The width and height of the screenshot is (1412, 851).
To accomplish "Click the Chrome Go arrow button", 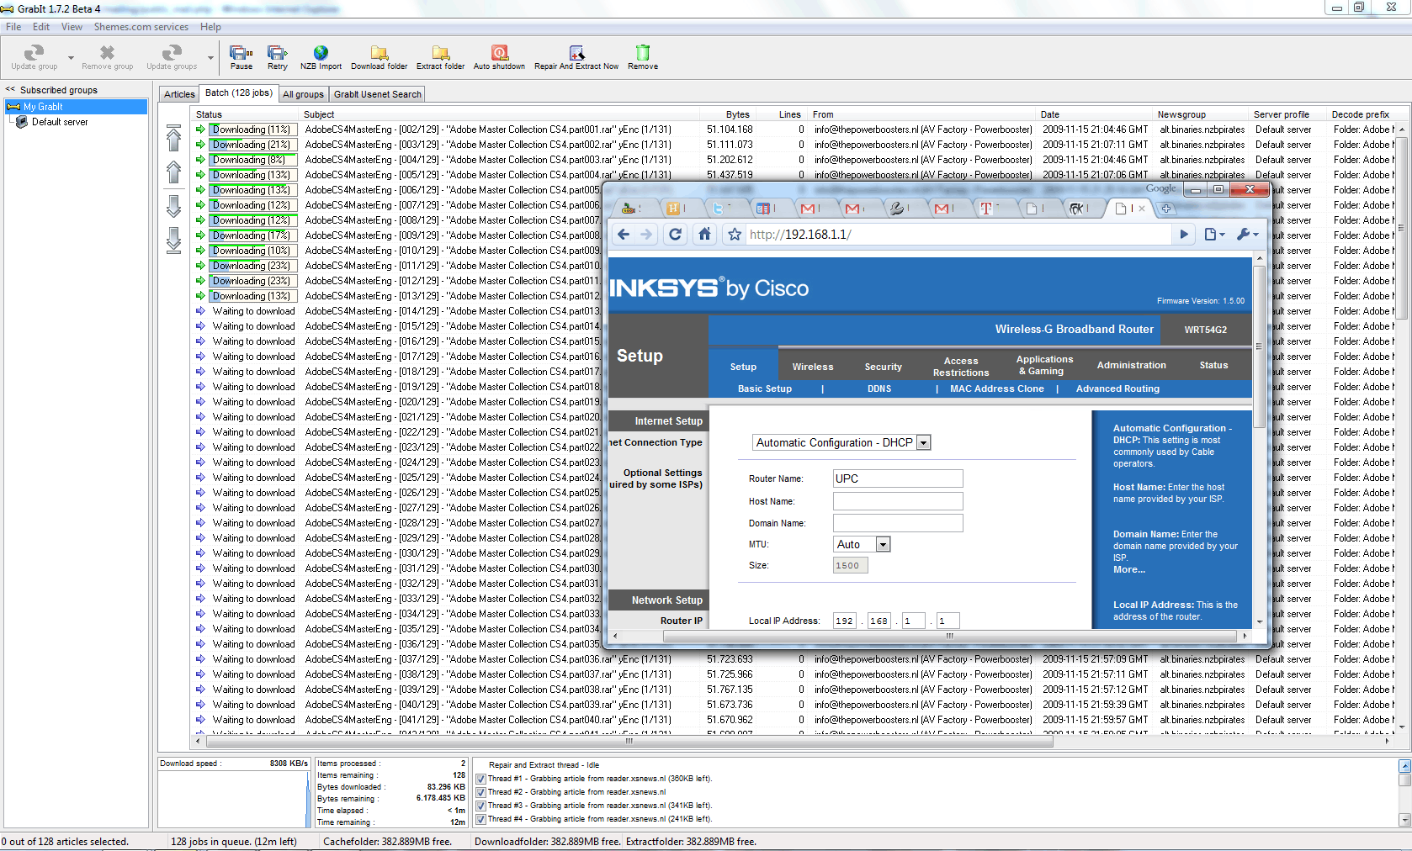I will point(1184,235).
